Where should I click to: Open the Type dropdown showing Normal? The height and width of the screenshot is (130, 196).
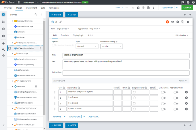pos(87,46)
